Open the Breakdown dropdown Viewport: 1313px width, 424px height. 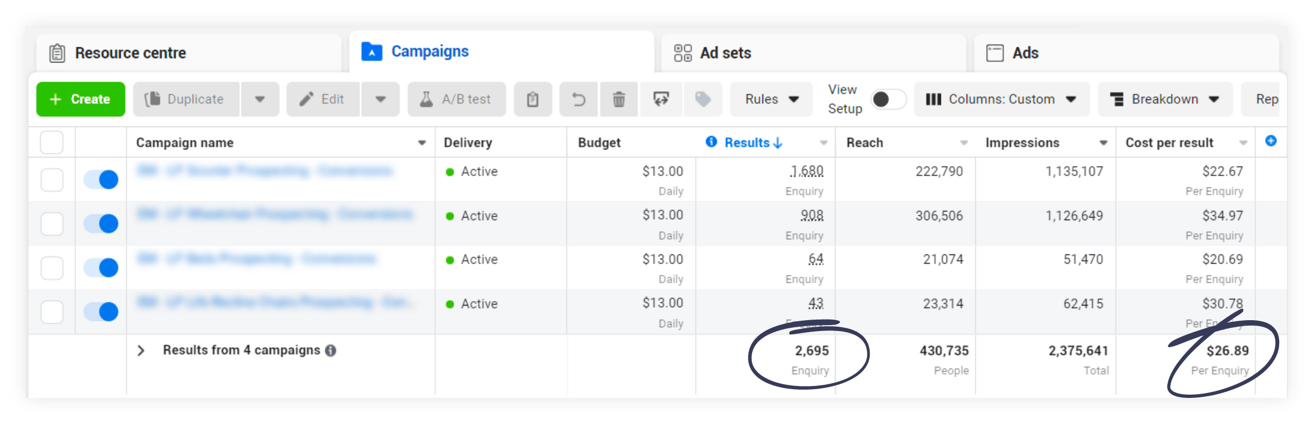1165,99
